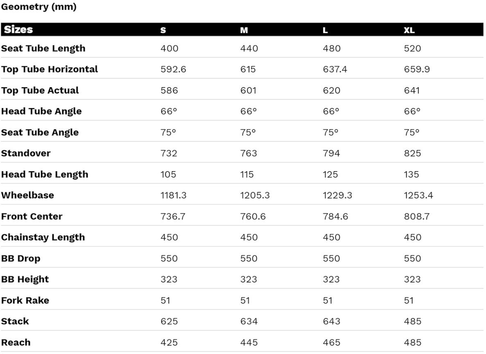Click the Stack value 634
The height and width of the screenshot is (354, 486).
[x=249, y=321]
